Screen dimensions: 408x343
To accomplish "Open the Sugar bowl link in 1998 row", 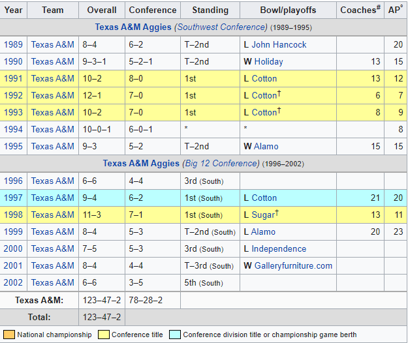I will [x=264, y=215].
